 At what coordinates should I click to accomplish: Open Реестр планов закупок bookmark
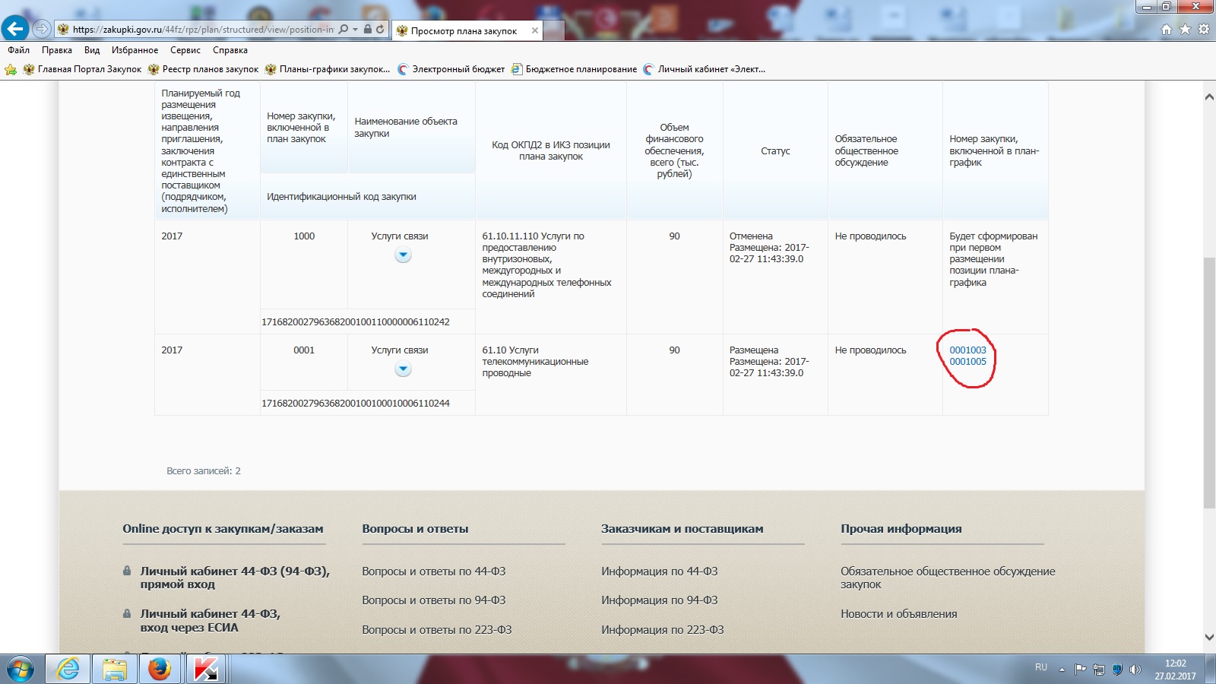[210, 69]
